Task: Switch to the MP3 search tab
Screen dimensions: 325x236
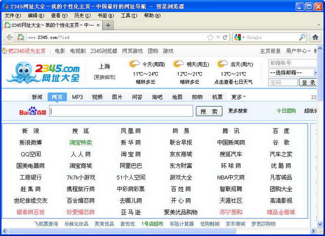Action: coord(77,97)
